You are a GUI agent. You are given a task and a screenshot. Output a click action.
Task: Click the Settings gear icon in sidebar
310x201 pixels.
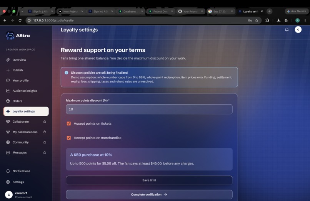pyautogui.click(x=8, y=182)
